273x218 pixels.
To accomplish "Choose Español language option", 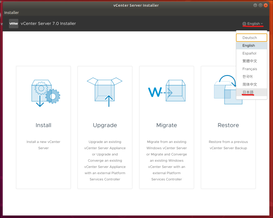I will click(251, 54).
